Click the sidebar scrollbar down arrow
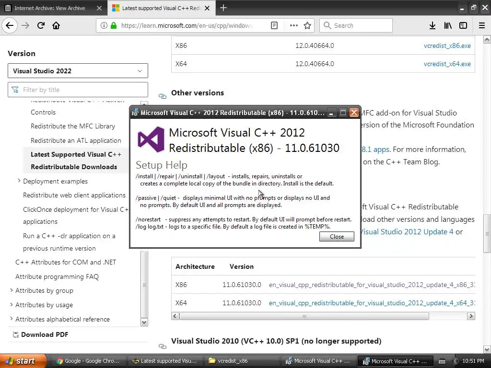Screen dimensions: 491x368 point(144,322)
